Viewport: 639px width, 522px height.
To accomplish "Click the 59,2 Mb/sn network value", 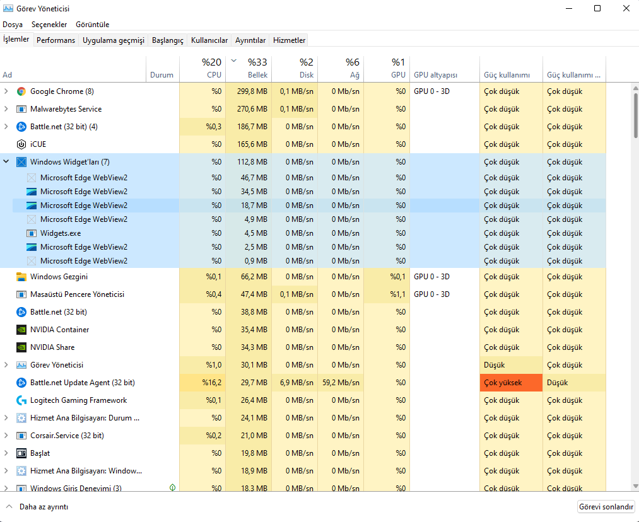I will [341, 383].
